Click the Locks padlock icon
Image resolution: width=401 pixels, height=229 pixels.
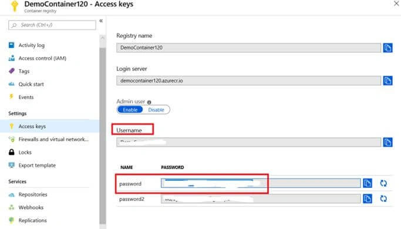[12, 152]
